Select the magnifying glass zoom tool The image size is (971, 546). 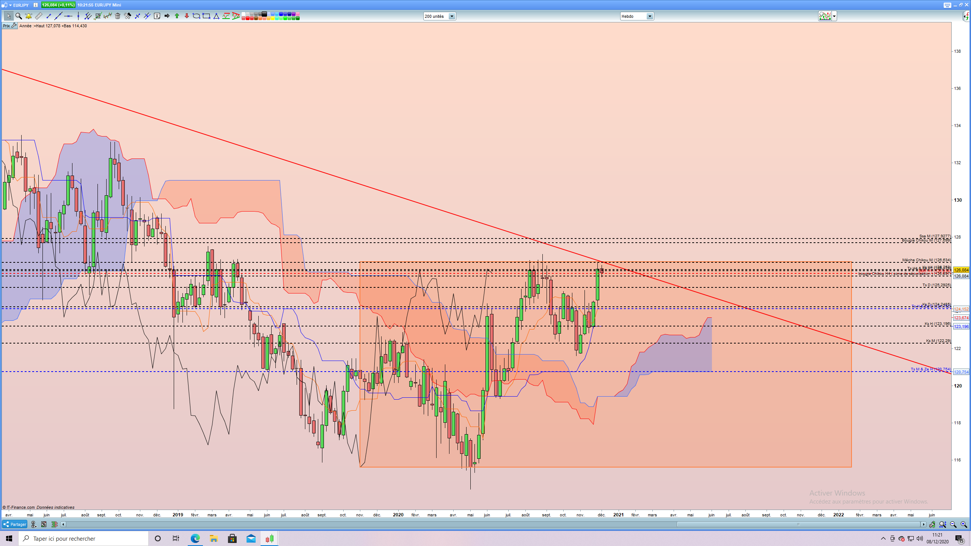[x=19, y=16]
